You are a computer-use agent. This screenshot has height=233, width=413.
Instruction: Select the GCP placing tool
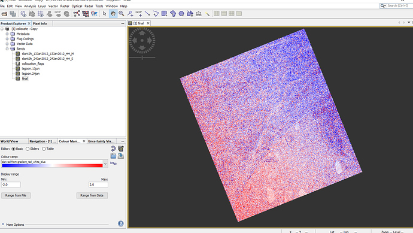139,14
